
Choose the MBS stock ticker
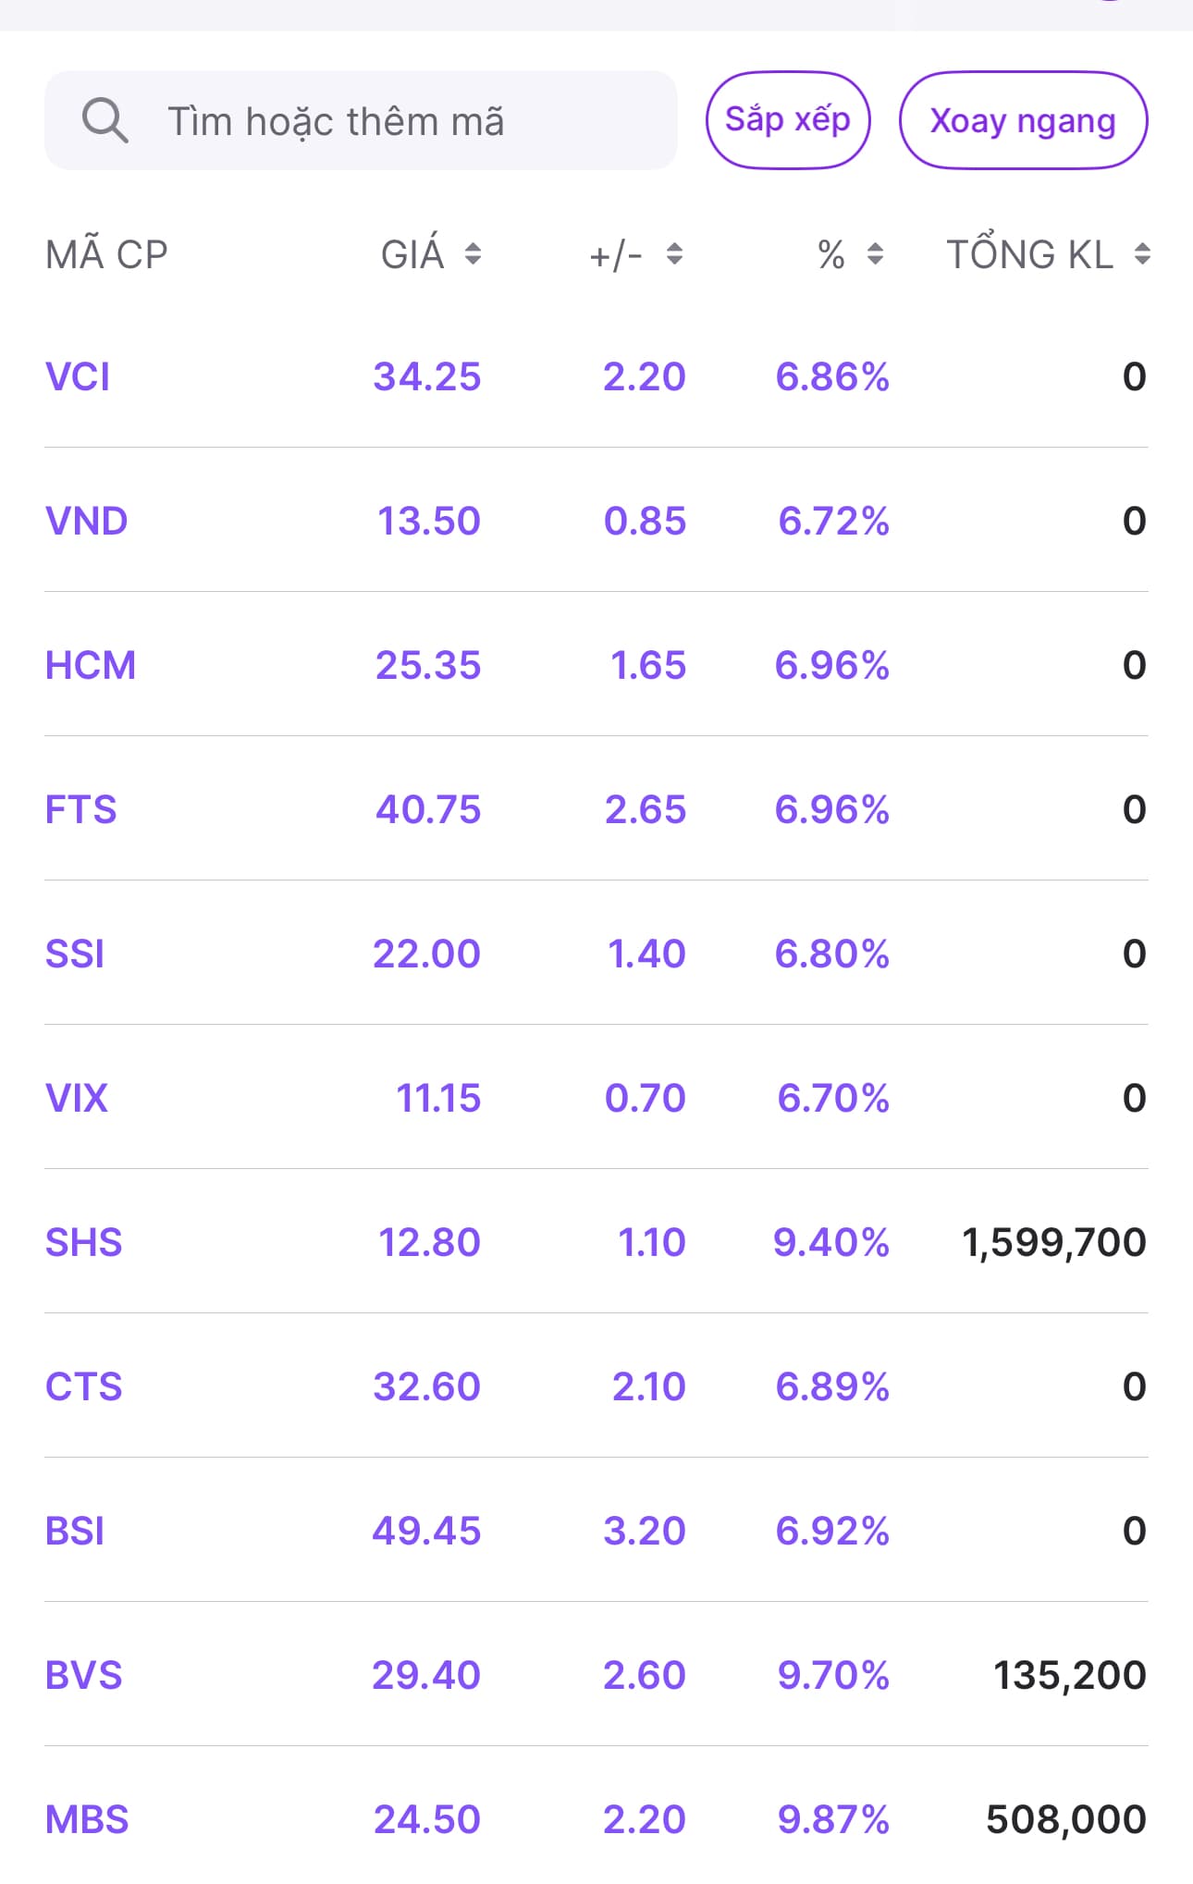pyautogui.click(x=87, y=1820)
